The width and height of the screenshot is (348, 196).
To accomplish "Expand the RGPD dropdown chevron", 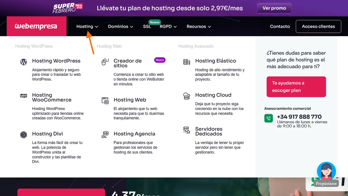I will coord(175,27).
